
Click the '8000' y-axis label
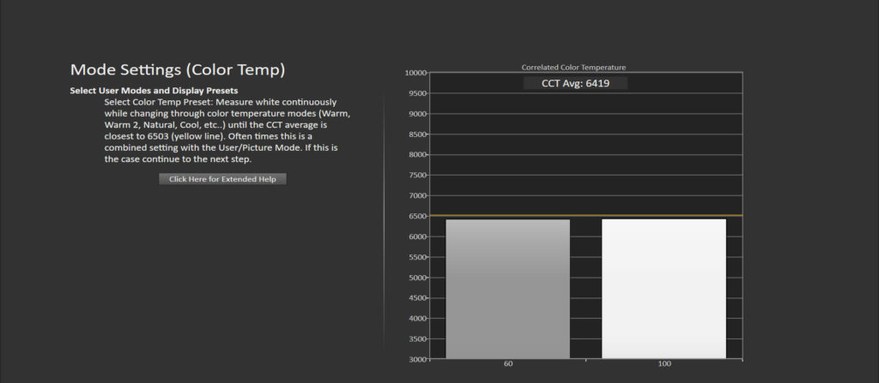417,154
